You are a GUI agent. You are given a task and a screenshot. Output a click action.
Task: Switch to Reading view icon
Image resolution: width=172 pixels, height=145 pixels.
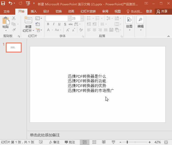104,142
